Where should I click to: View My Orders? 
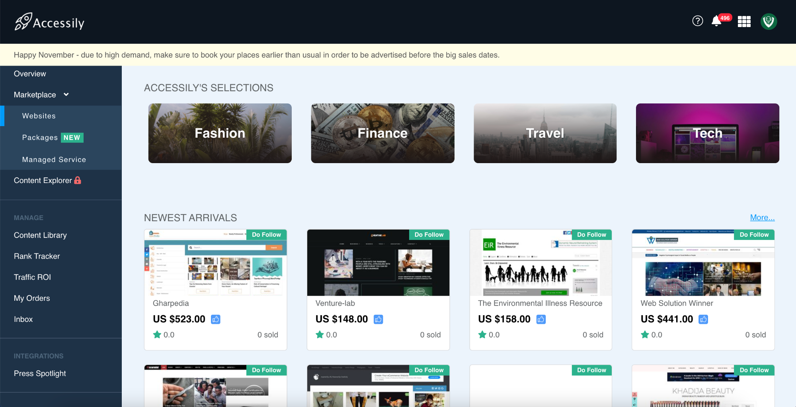point(32,298)
